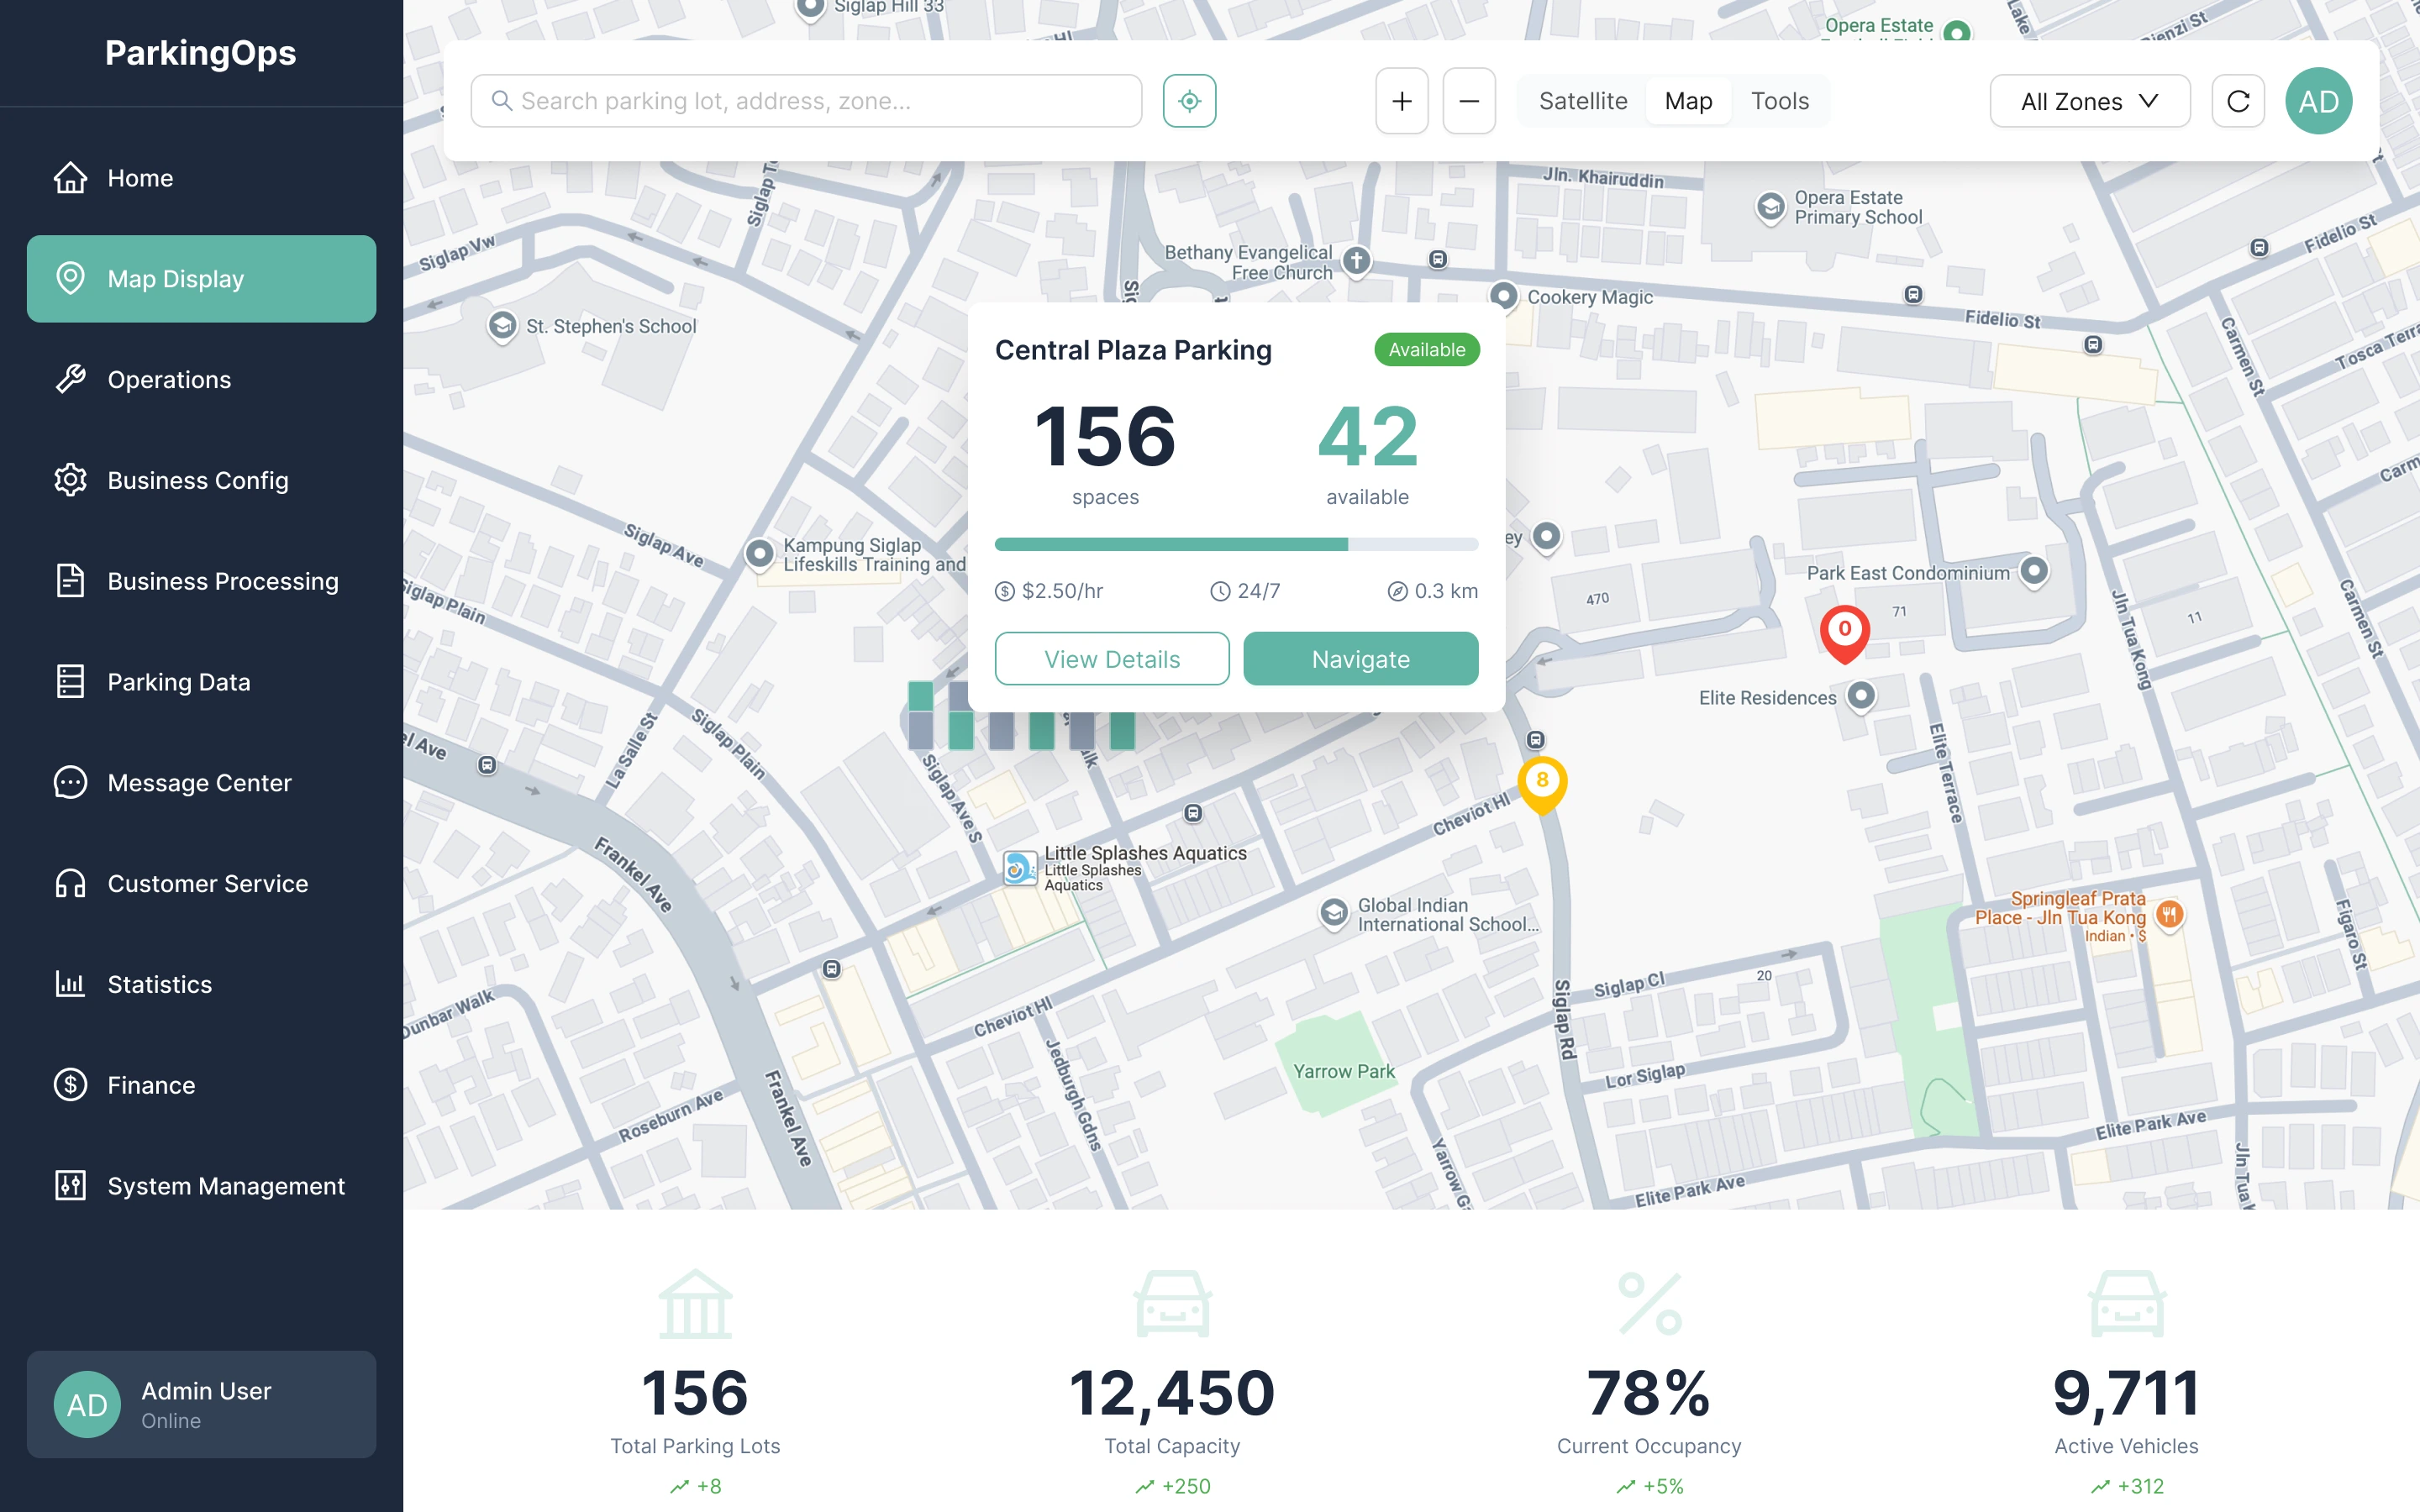Expand the All Zones dropdown
This screenshot has width=2420, height=1512.
(x=2089, y=101)
